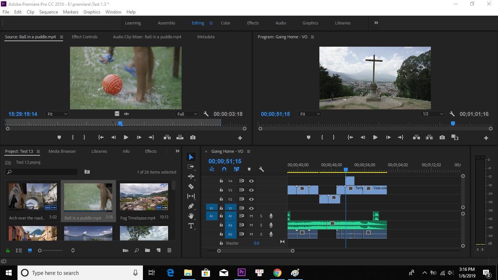
Task: Click the Source monitor settings wrench
Action: [206, 114]
